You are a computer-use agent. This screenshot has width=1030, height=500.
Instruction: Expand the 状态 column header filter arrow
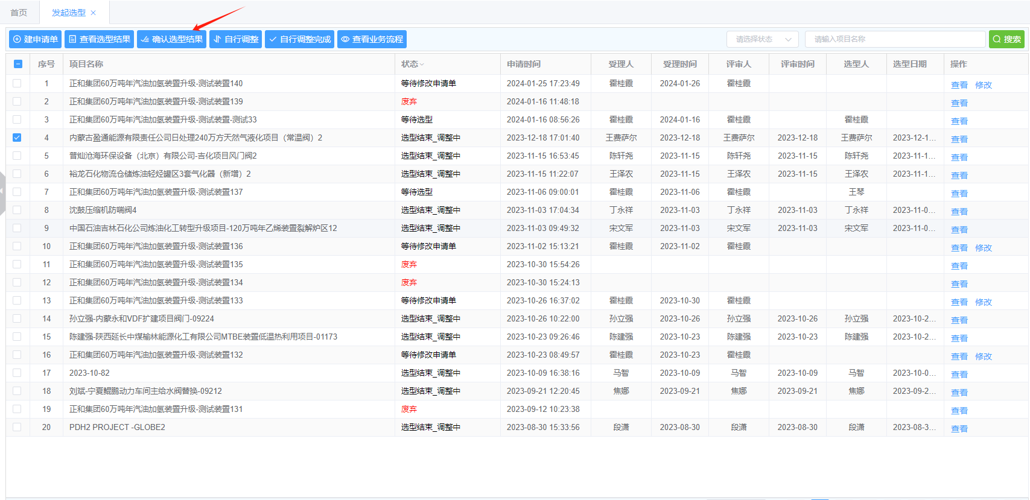coord(422,65)
